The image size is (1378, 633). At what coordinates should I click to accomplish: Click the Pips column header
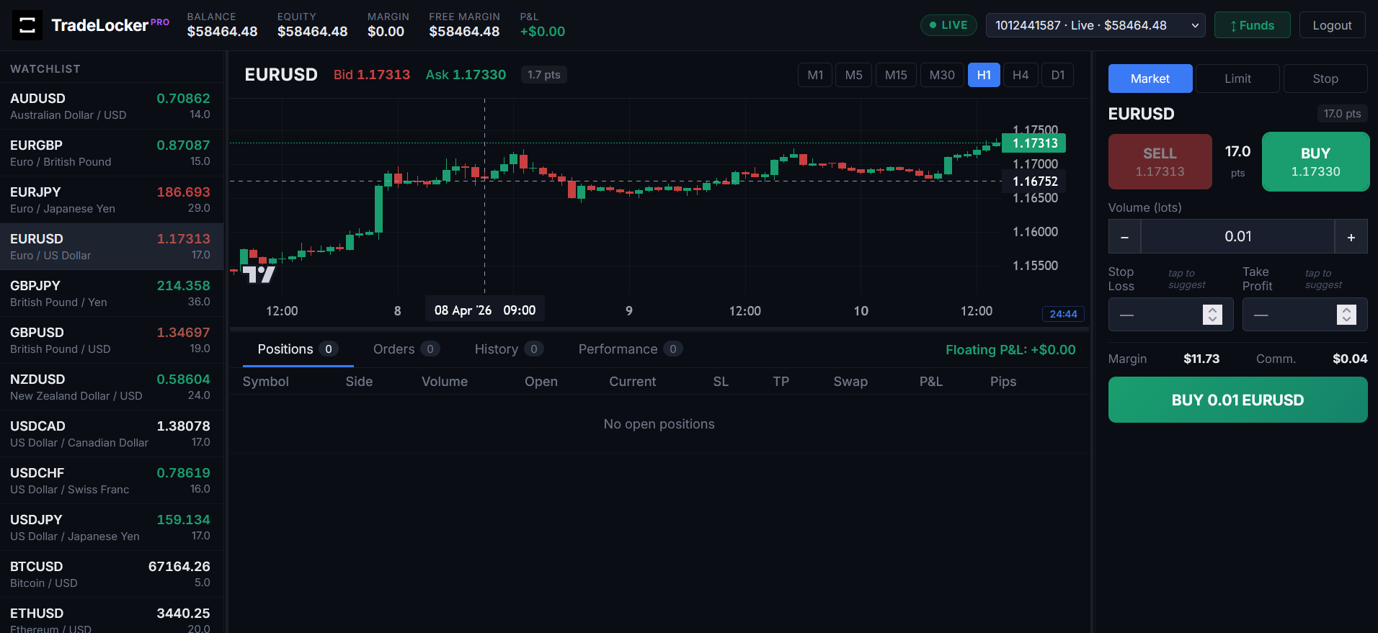pyautogui.click(x=1003, y=382)
